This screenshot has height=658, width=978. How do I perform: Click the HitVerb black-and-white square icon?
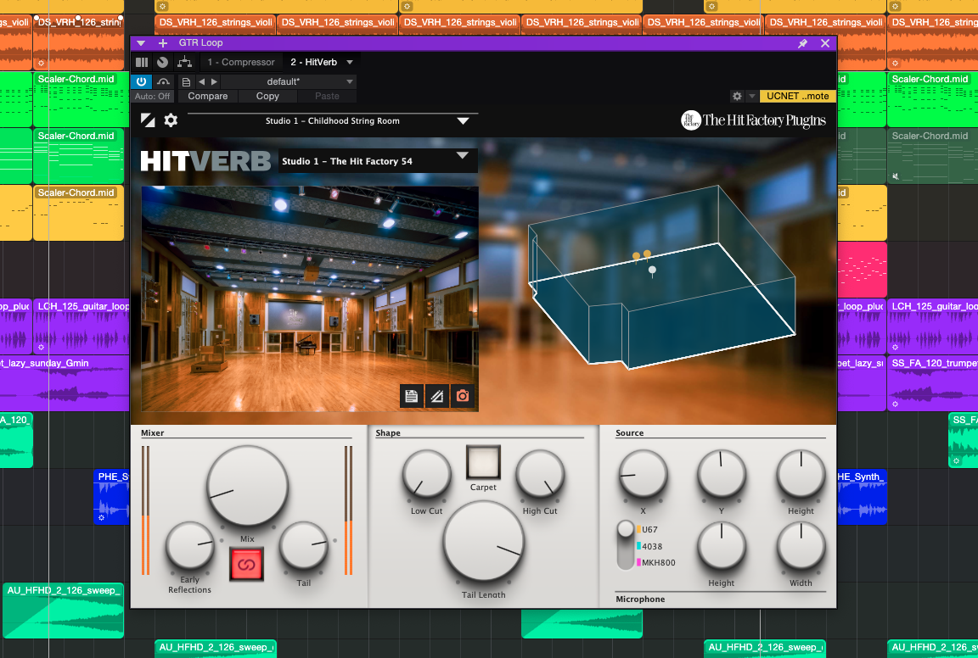[148, 120]
